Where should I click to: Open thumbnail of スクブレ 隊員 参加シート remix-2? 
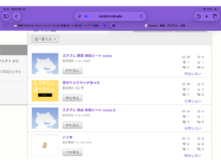[x=45, y=118]
